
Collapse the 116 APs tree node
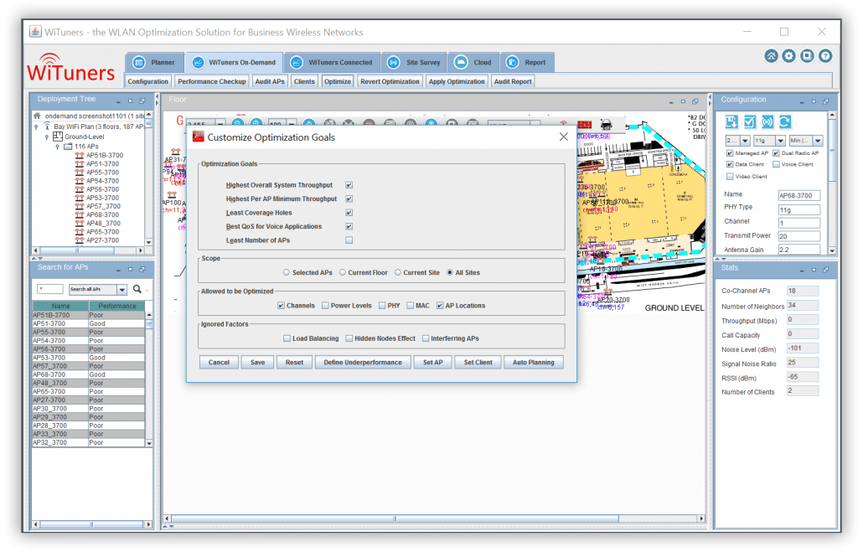[x=57, y=147]
